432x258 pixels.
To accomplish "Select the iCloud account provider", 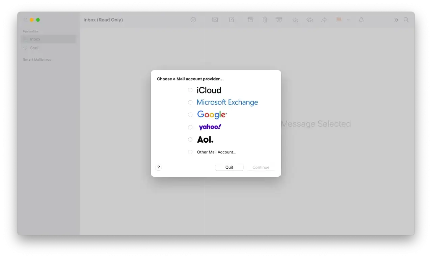I will click(x=190, y=90).
